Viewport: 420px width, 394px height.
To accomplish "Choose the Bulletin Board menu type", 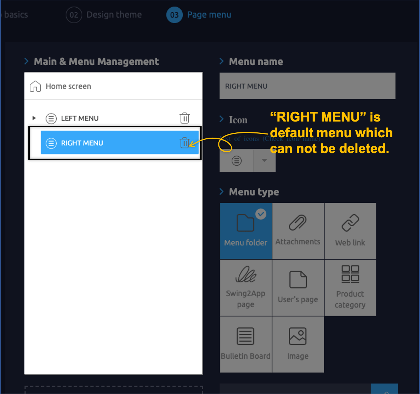I will [246, 344].
